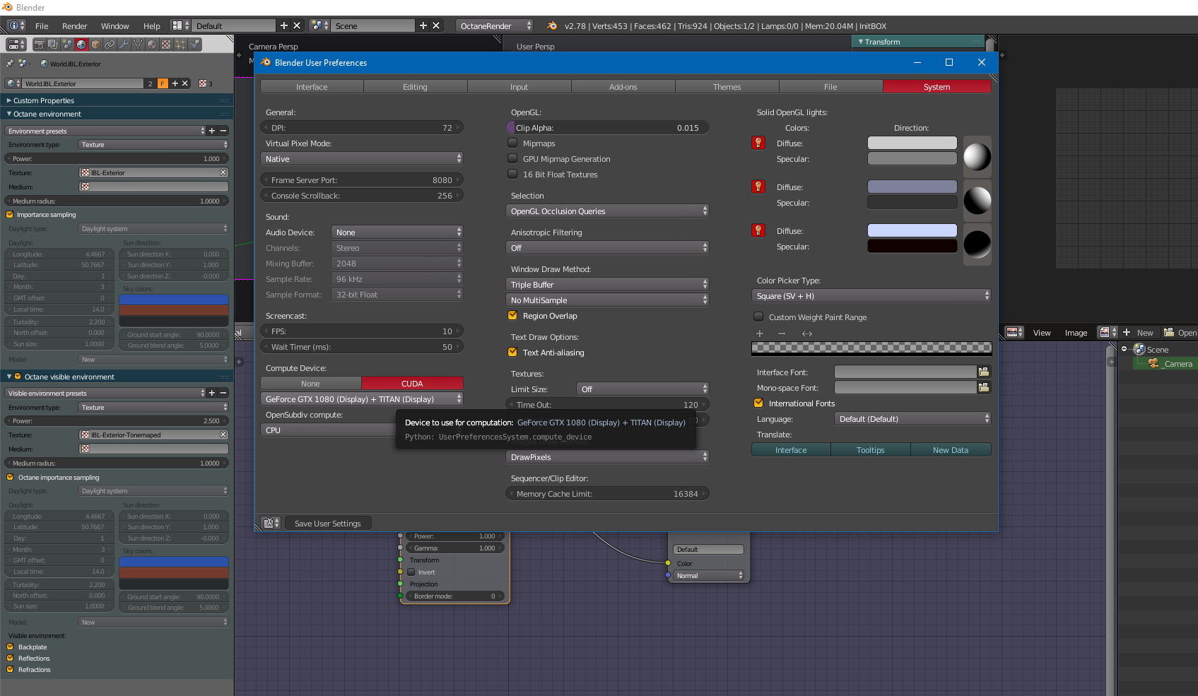Uncheck International Fonts
Image resolution: width=1198 pixels, height=696 pixels.
click(759, 403)
